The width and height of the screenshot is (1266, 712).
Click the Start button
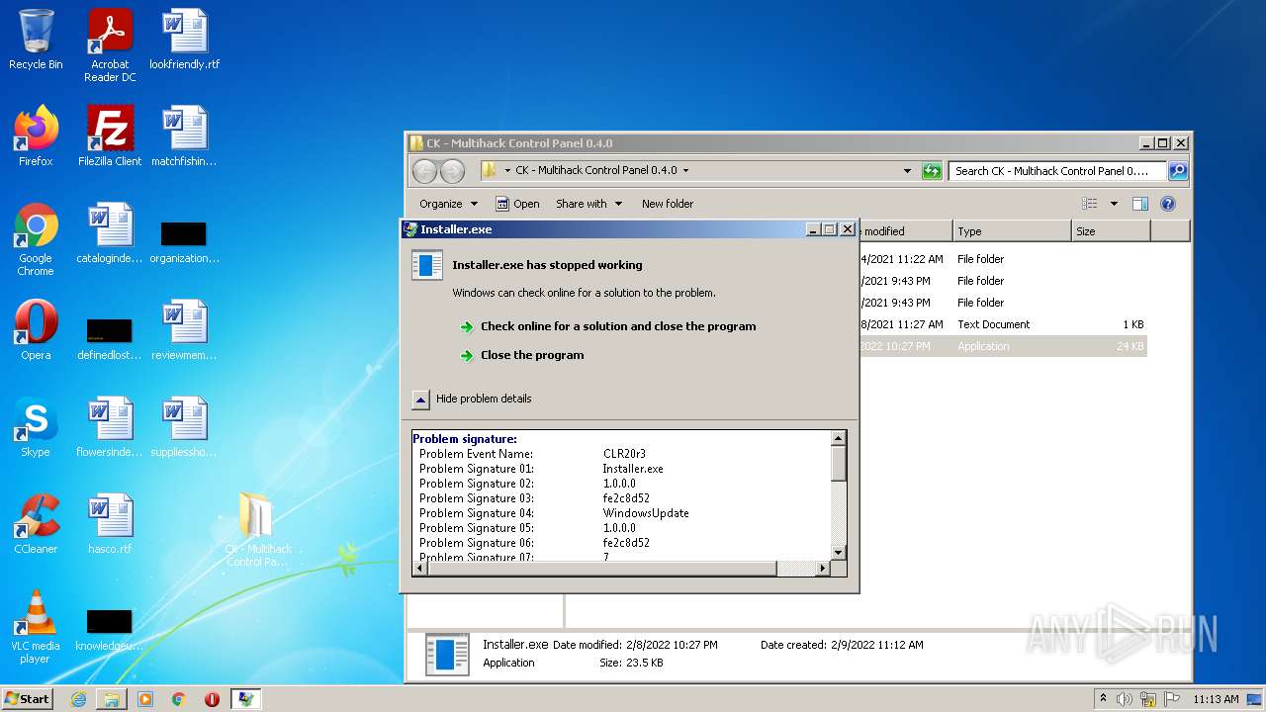[28, 699]
